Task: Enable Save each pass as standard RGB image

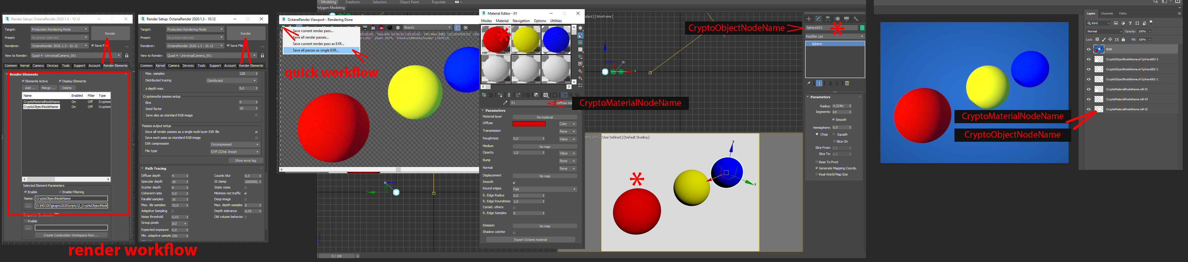Action: [x=256, y=138]
